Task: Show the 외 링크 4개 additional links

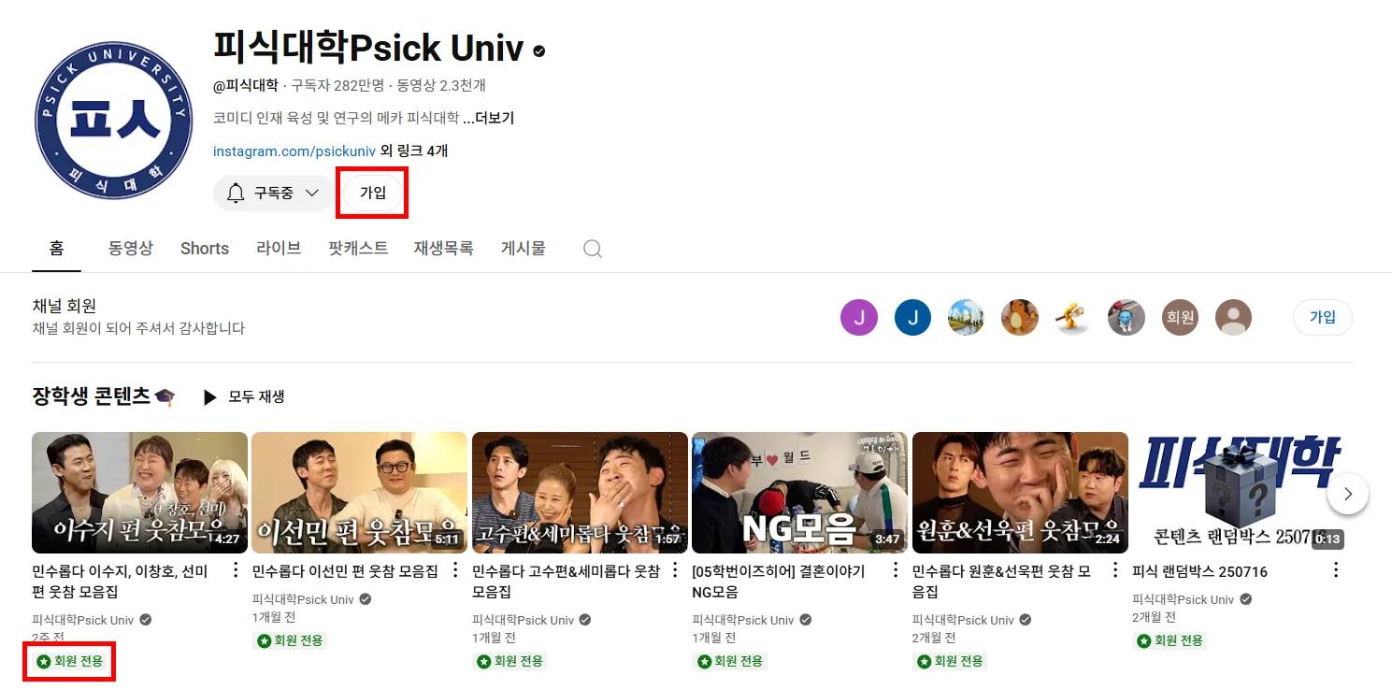Action: pos(414,151)
